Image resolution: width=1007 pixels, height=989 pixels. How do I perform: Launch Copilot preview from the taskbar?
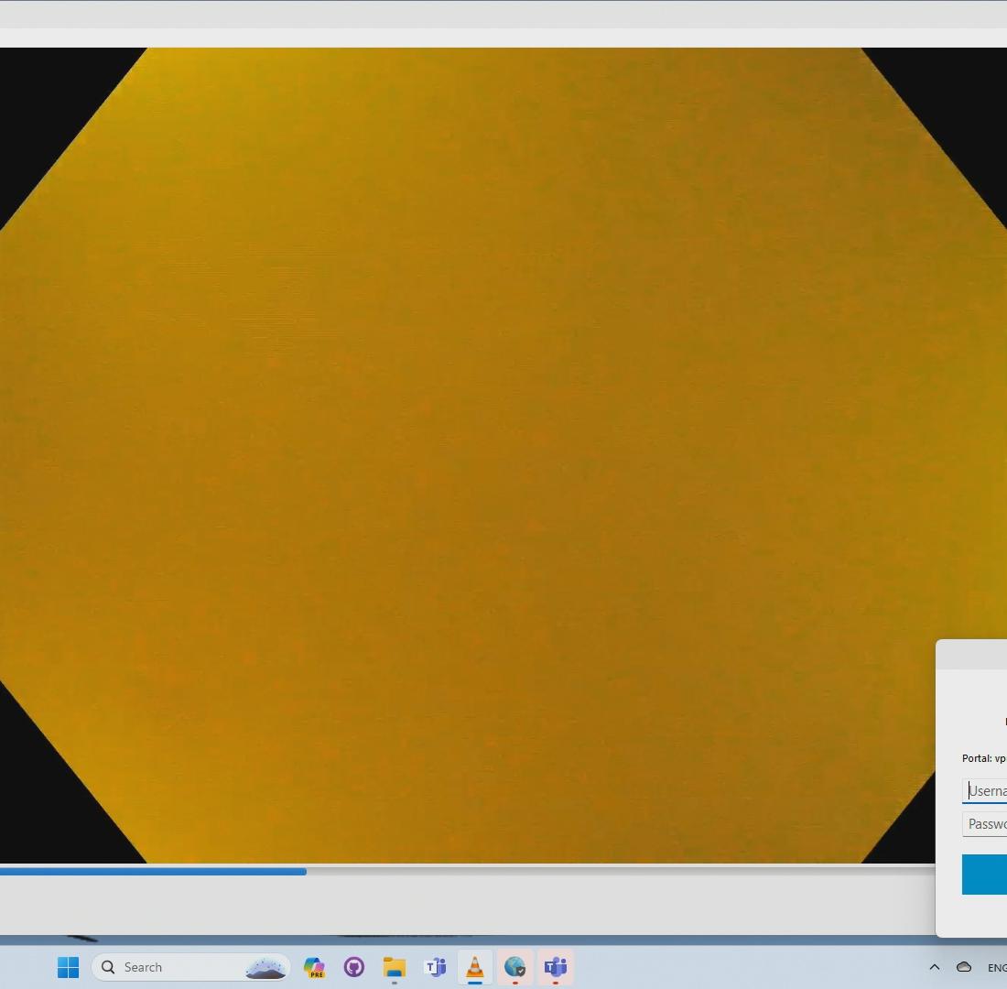pyautogui.click(x=314, y=967)
